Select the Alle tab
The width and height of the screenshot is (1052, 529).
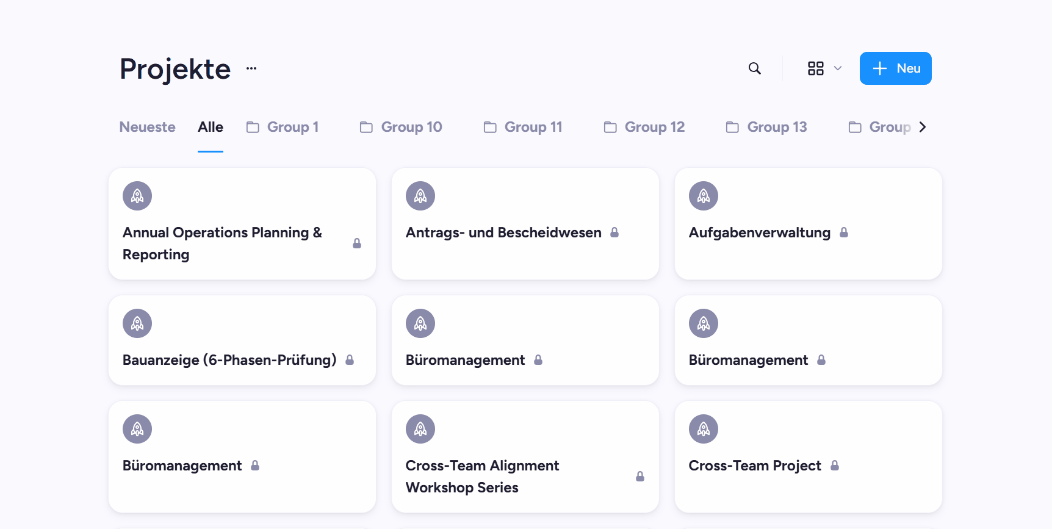pyautogui.click(x=211, y=127)
